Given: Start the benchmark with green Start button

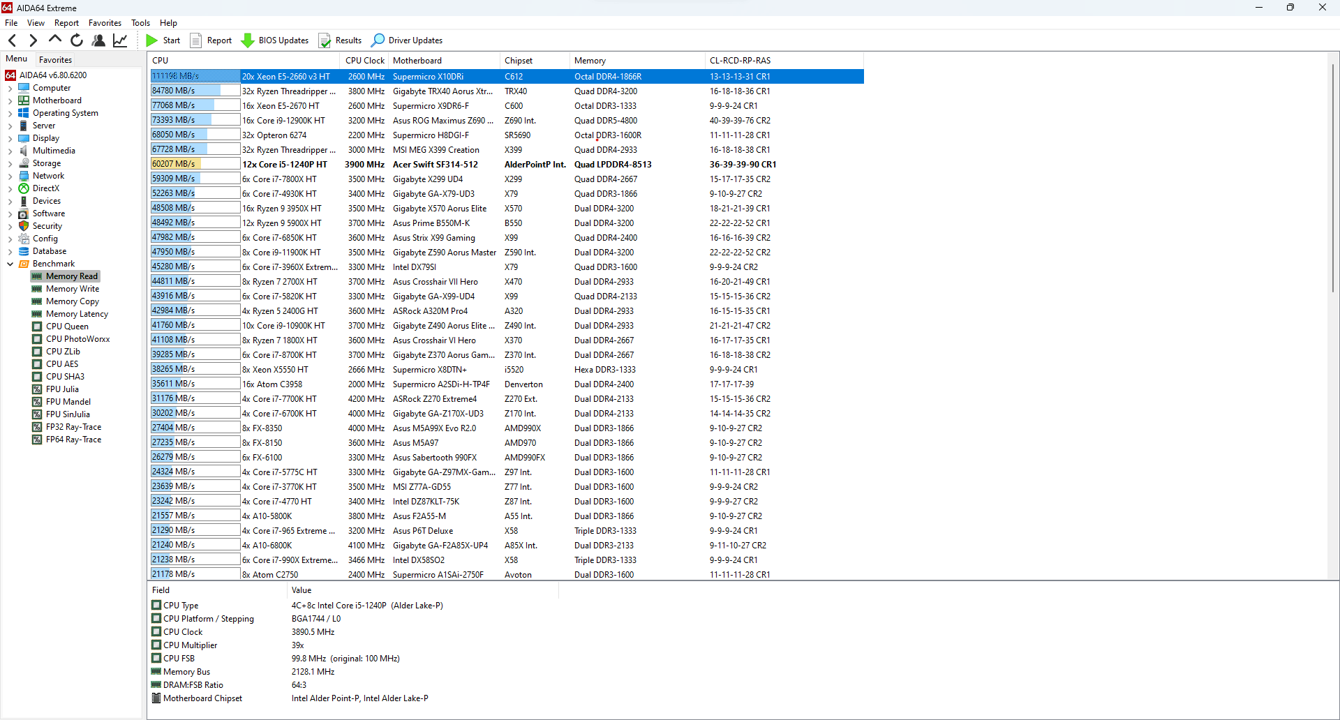Looking at the screenshot, I should (163, 40).
